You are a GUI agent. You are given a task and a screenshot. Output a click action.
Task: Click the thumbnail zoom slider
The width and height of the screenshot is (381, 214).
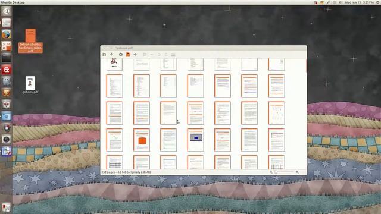coord(285,172)
